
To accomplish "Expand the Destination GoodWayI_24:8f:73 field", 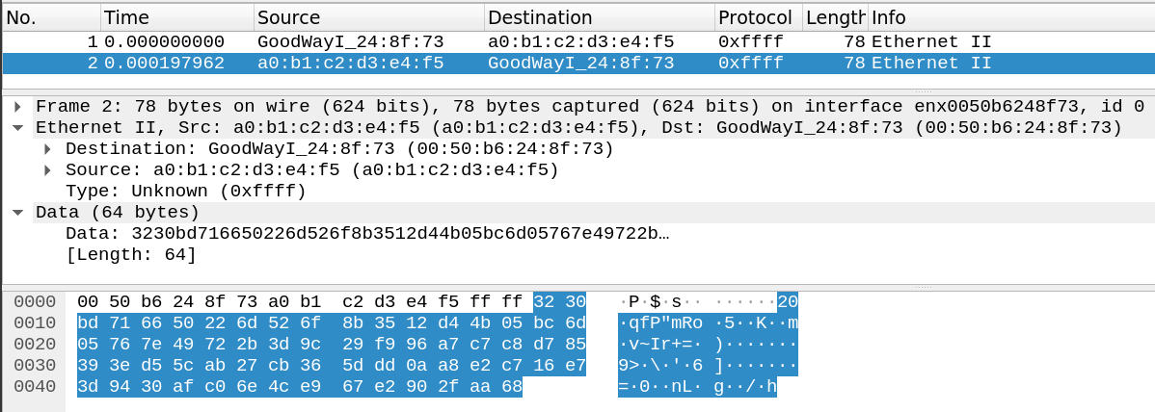I will [48, 149].
